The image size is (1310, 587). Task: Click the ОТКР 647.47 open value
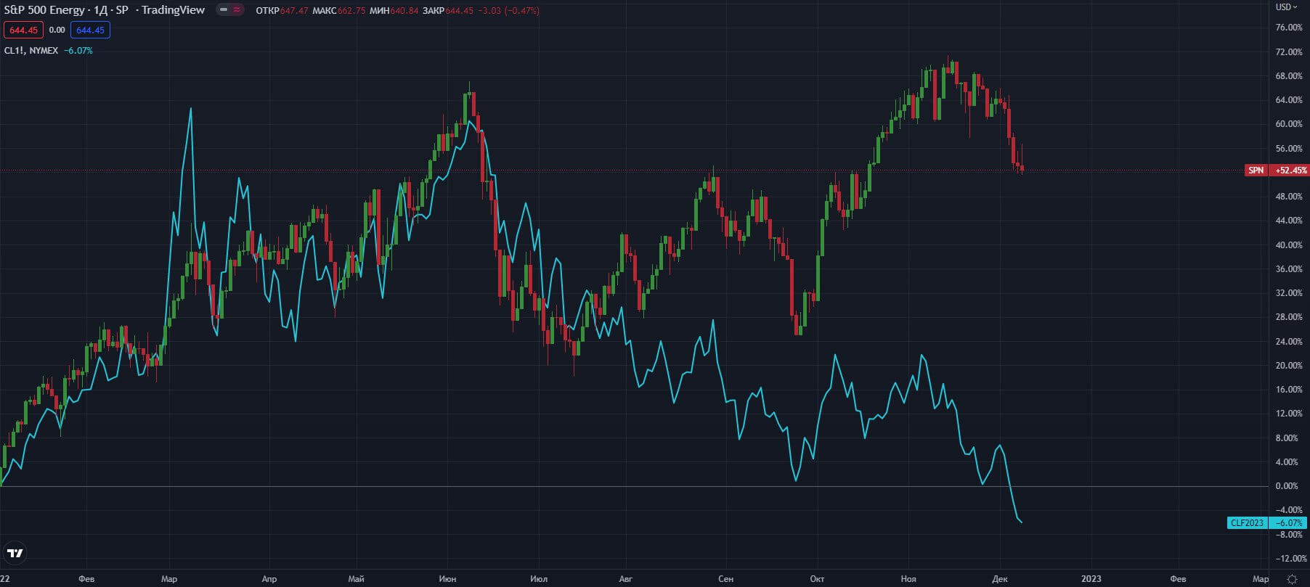tap(282, 11)
